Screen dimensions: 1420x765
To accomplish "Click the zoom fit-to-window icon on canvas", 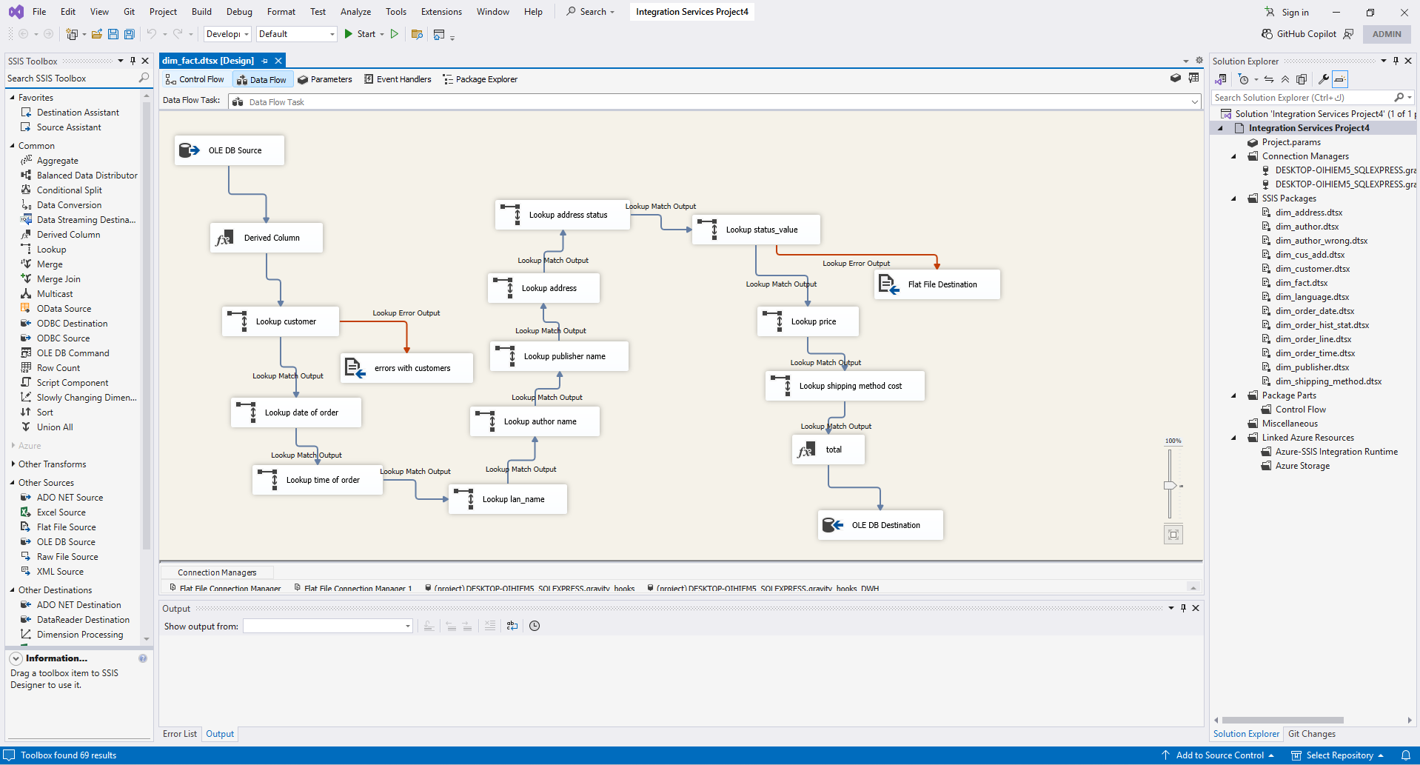I will pos(1173,535).
